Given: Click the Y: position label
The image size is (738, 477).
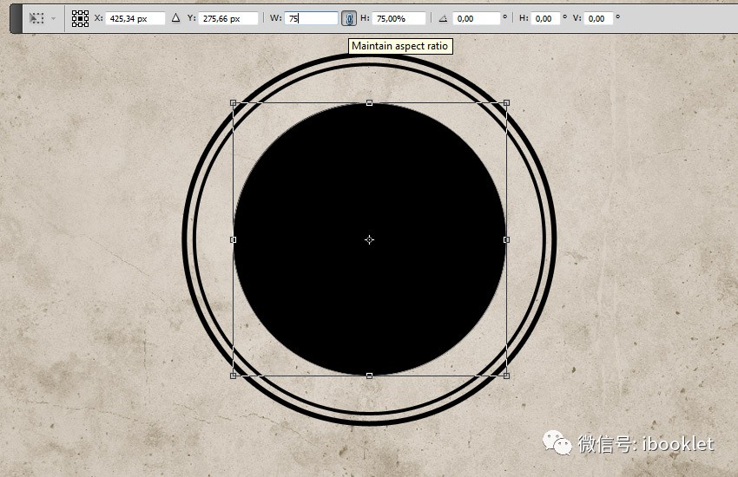Looking at the screenshot, I should pyautogui.click(x=192, y=18).
